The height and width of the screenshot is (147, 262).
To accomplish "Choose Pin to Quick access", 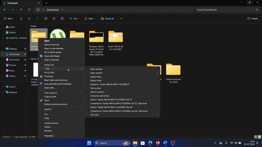I will coord(53,52).
